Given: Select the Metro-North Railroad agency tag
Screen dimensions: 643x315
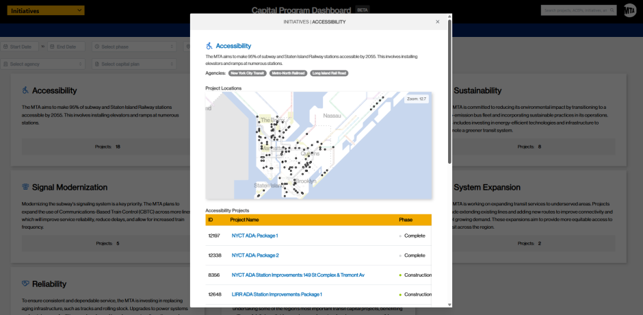Looking at the screenshot, I should [x=288, y=73].
